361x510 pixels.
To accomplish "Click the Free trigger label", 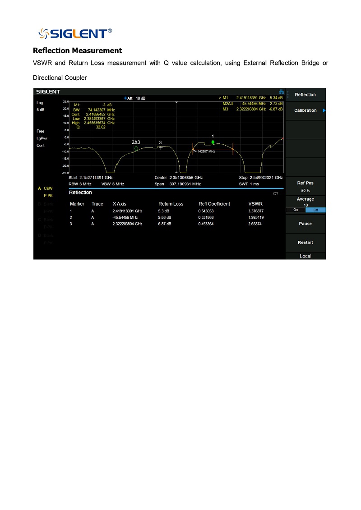I will 40,131.
